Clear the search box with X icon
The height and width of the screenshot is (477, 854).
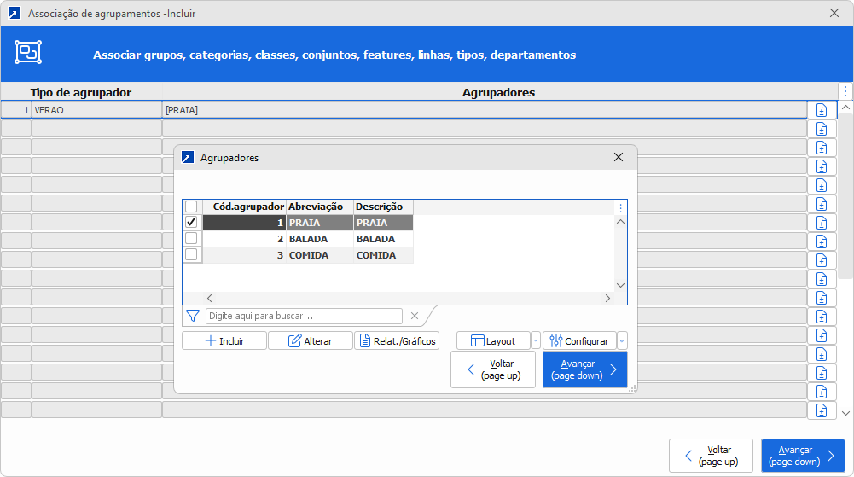(x=415, y=316)
